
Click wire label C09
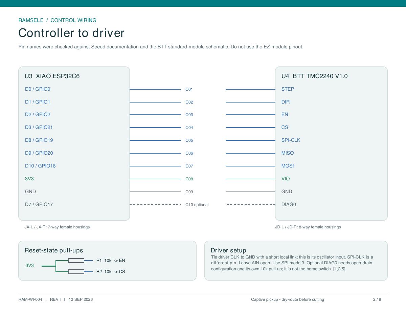tap(189, 192)
